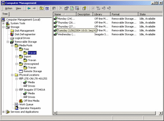The image size is (164, 121).
Task: Select the Thursday (27… media entry
Action: click(67, 26)
